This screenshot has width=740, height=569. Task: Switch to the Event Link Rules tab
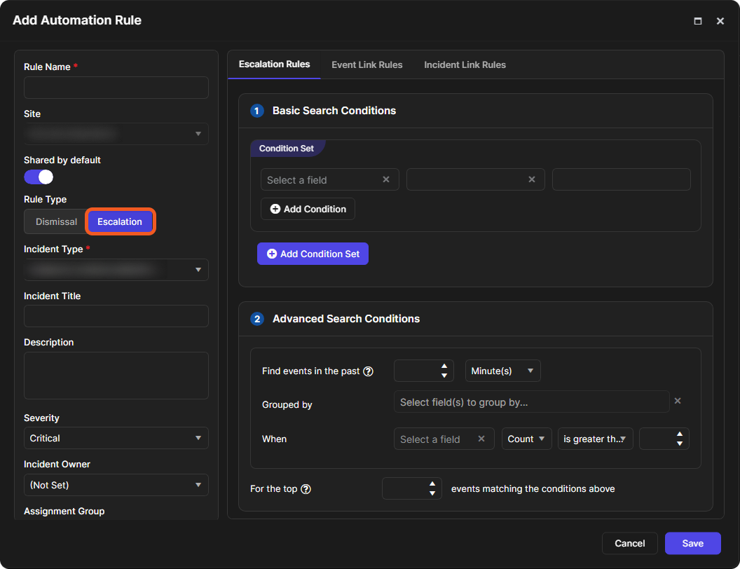point(367,64)
